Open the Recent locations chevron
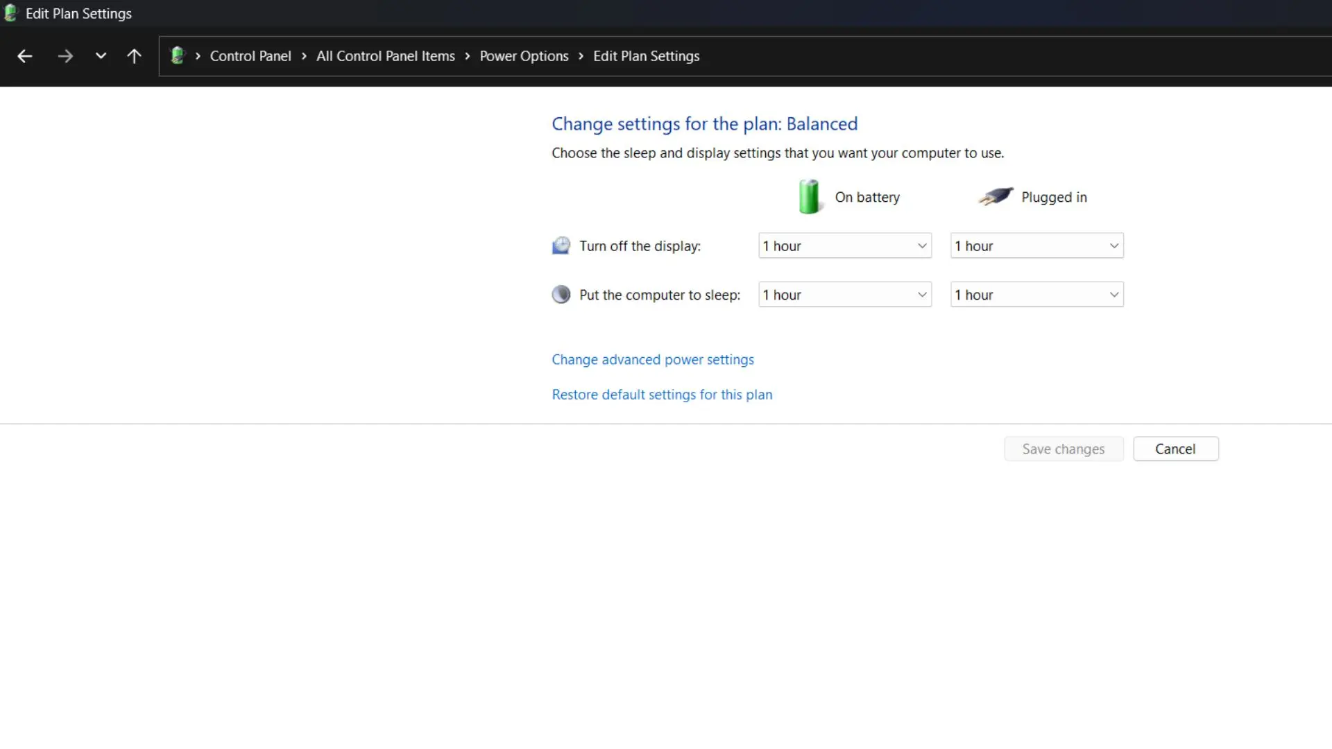 (101, 56)
